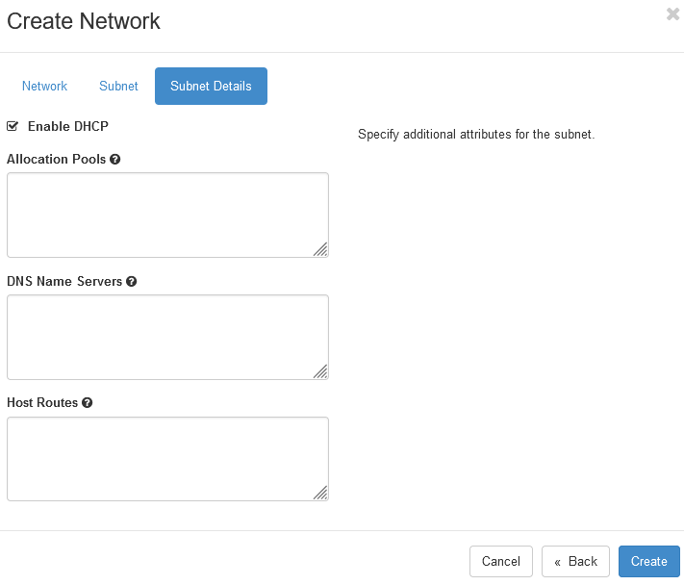Click the DNS Name Servers help icon
Image resolution: width=684 pixels, height=585 pixels.
tap(131, 281)
